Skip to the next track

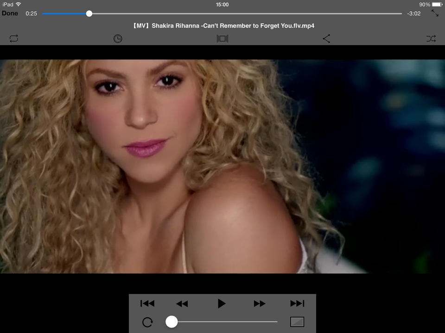click(x=297, y=303)
